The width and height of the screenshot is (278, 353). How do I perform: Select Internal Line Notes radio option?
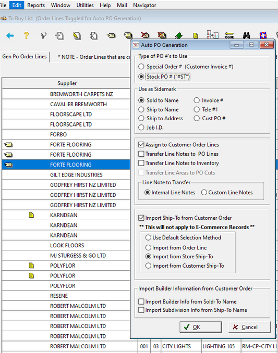(147, 193)
